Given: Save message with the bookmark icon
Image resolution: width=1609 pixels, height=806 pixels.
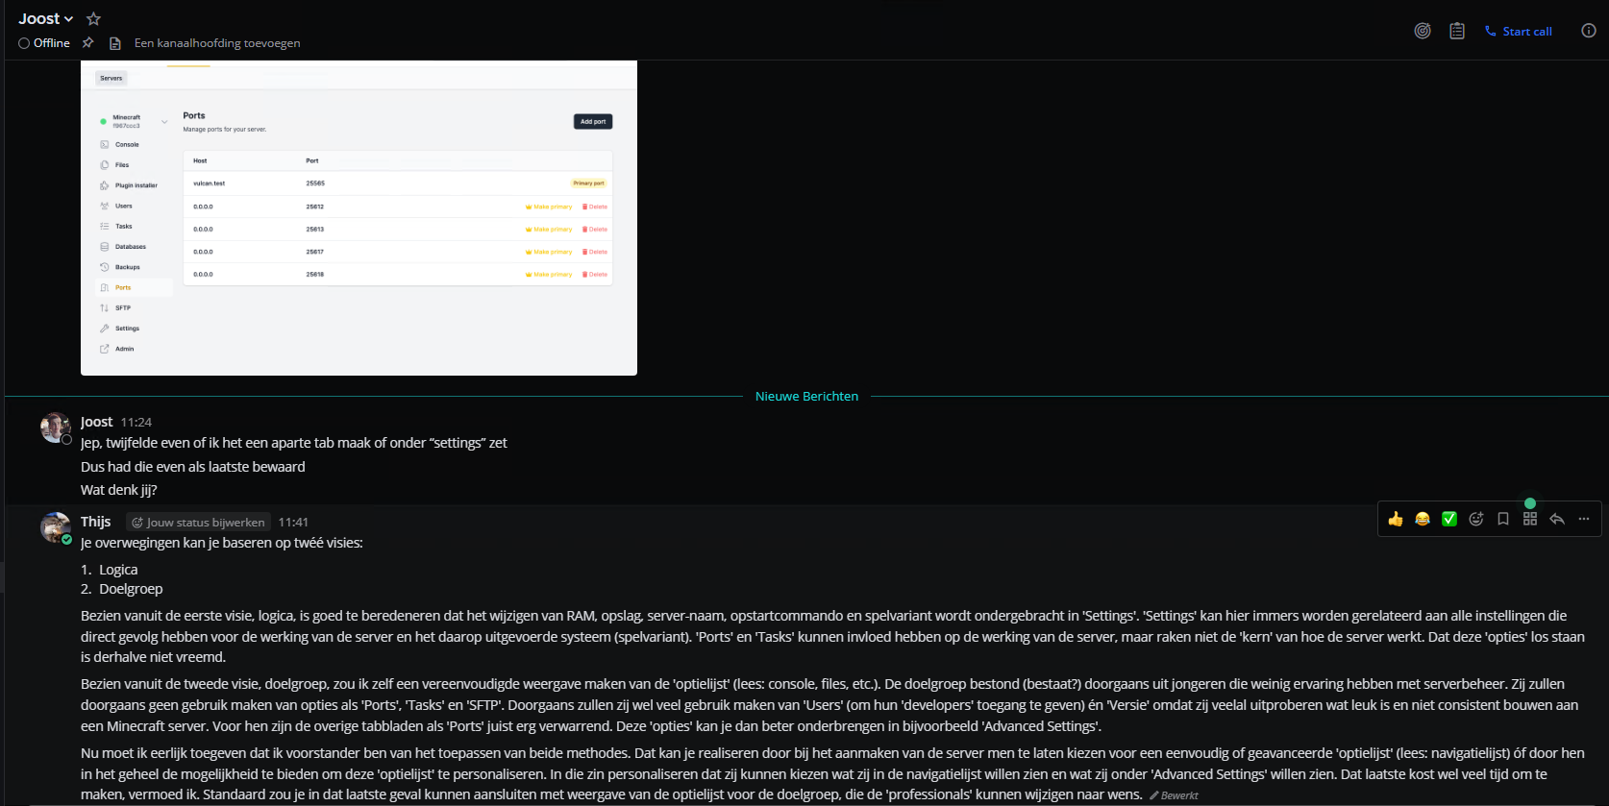Looking at the screenshot, I should pyautogui.click(x=1503, y=519).
